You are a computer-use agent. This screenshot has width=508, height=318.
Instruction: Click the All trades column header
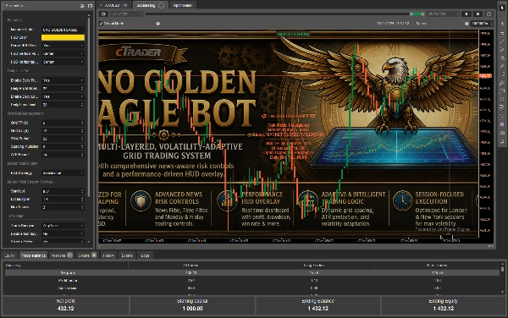[x=190, y=266]
